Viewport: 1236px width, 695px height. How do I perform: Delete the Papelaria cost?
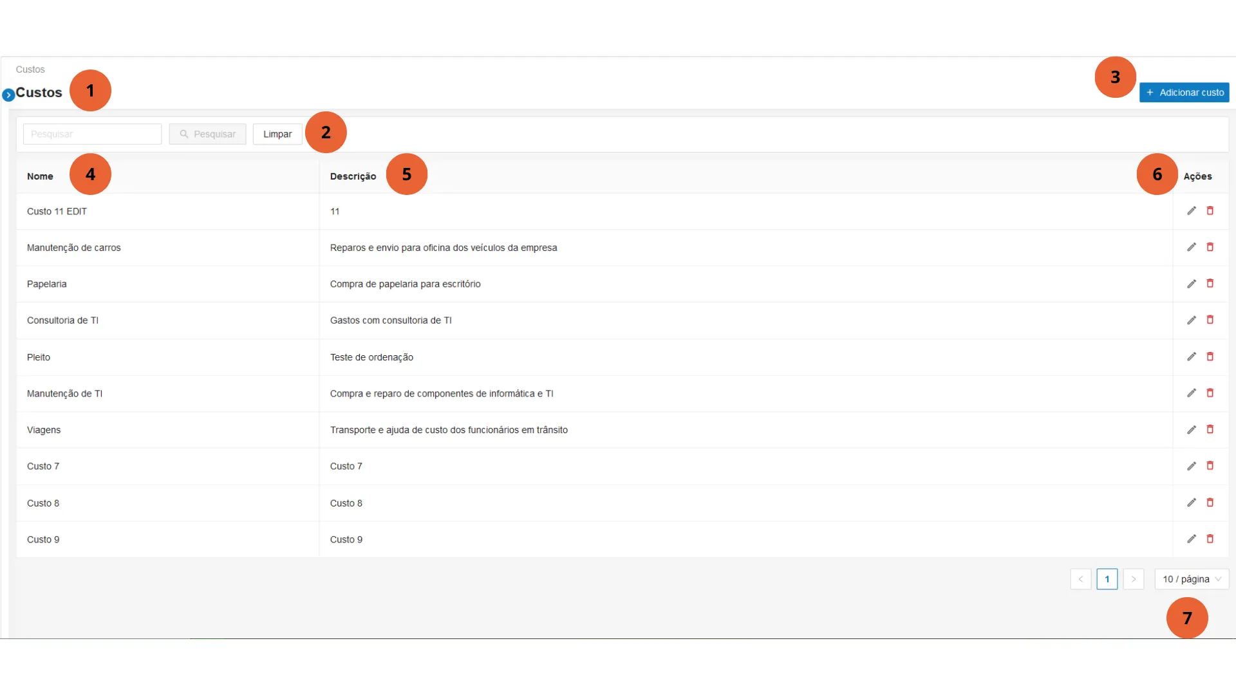point(1210,284)
